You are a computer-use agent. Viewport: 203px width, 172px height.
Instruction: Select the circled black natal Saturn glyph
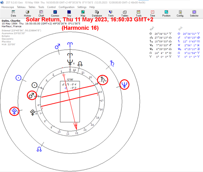[x=103, y=80]
